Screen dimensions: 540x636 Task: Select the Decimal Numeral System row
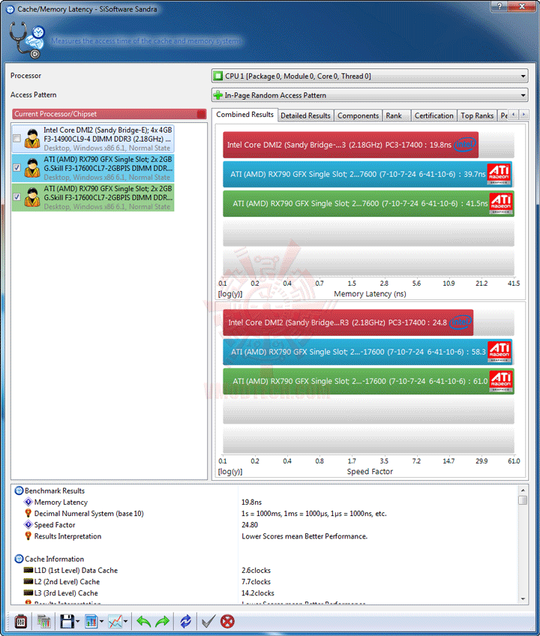click(x=265, y=514)
